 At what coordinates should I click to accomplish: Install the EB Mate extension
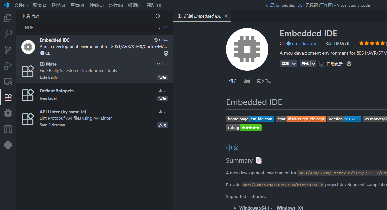(162, 77)
